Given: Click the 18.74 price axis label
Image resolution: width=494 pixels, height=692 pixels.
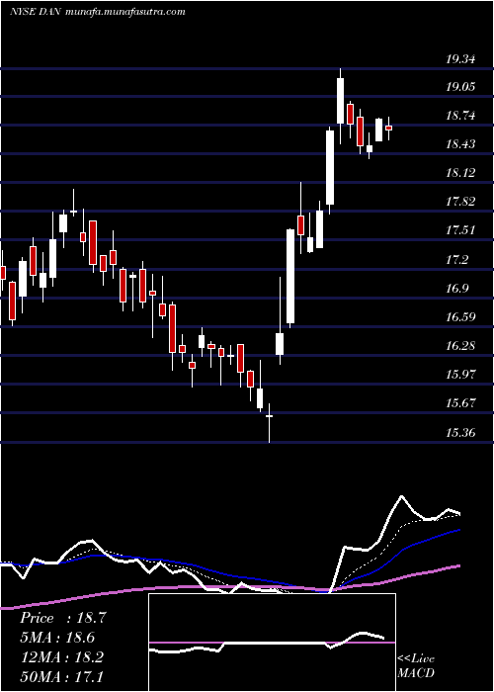Looking at the screenshot, I should coord(460,116).
